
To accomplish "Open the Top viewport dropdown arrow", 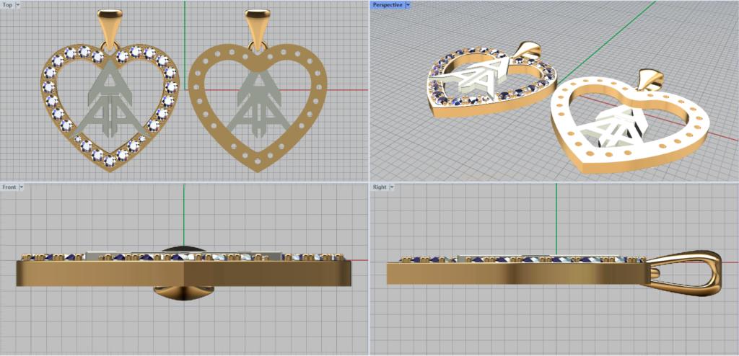I will (18, 4).
